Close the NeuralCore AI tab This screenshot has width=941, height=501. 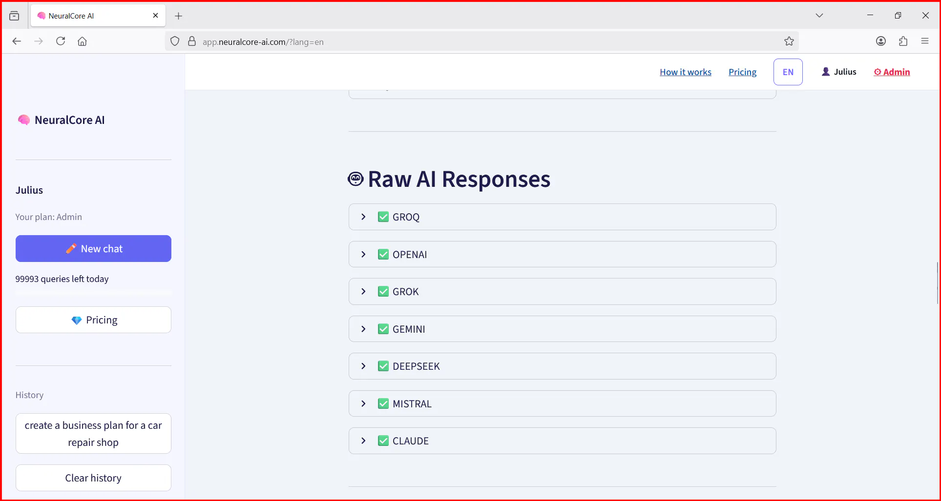tap(156, 16)
